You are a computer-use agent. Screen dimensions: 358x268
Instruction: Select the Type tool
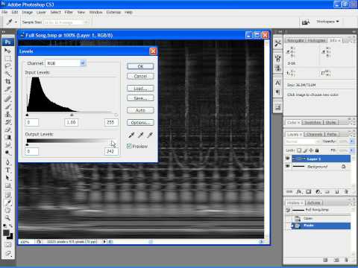pyautogui.click(x=7, y=170)
